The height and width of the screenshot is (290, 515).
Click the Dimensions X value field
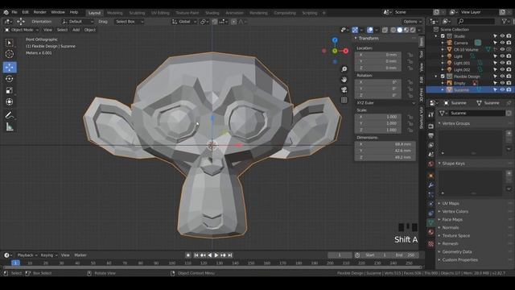[385, 144]
